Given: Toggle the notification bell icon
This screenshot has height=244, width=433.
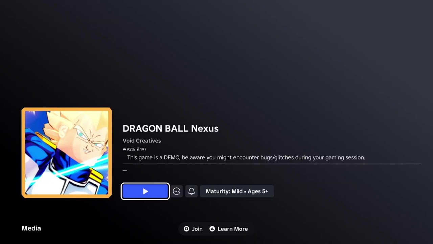Looking at the screenshot, I should (x=191, y=191).
